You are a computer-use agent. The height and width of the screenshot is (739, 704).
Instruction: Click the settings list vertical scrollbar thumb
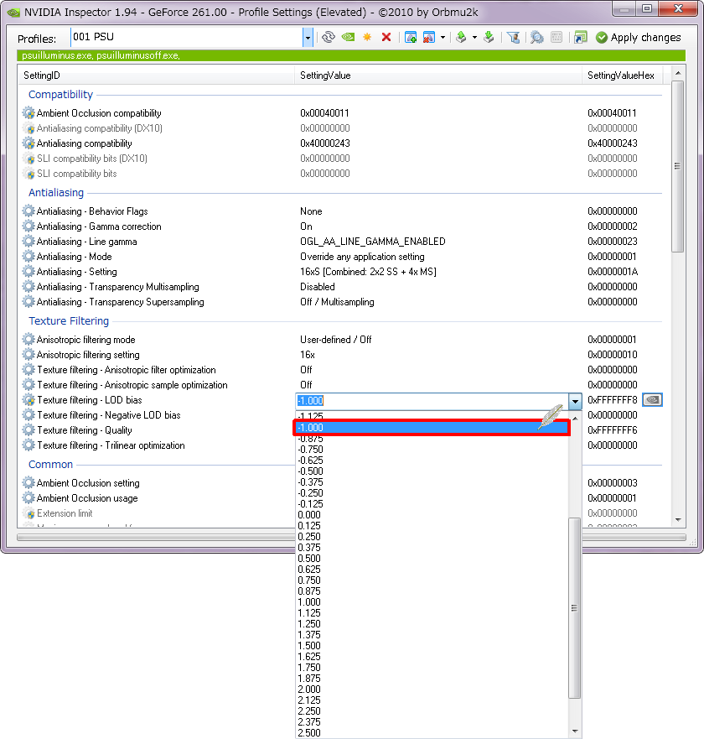678,166
